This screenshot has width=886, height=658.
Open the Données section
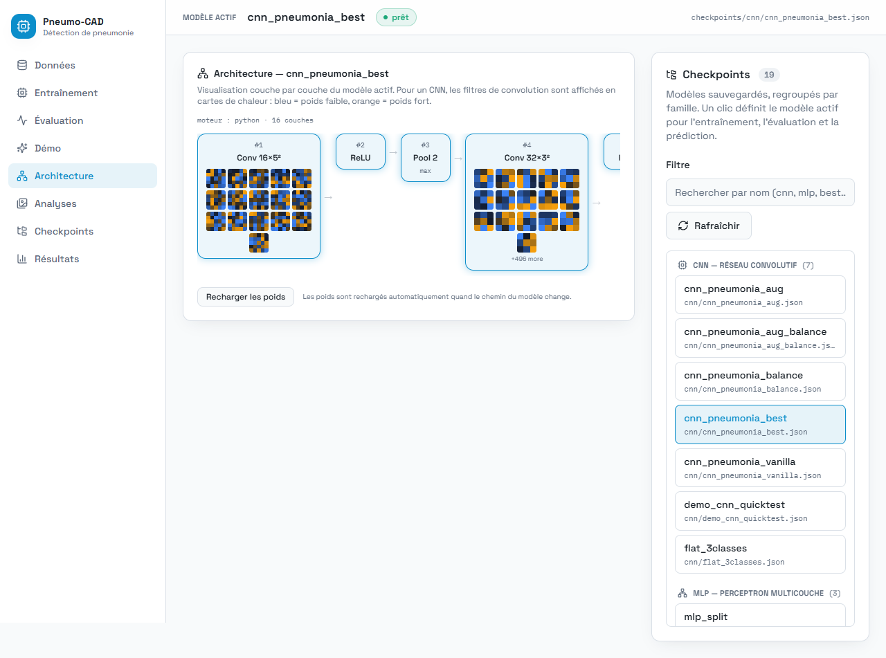(82, 65)
